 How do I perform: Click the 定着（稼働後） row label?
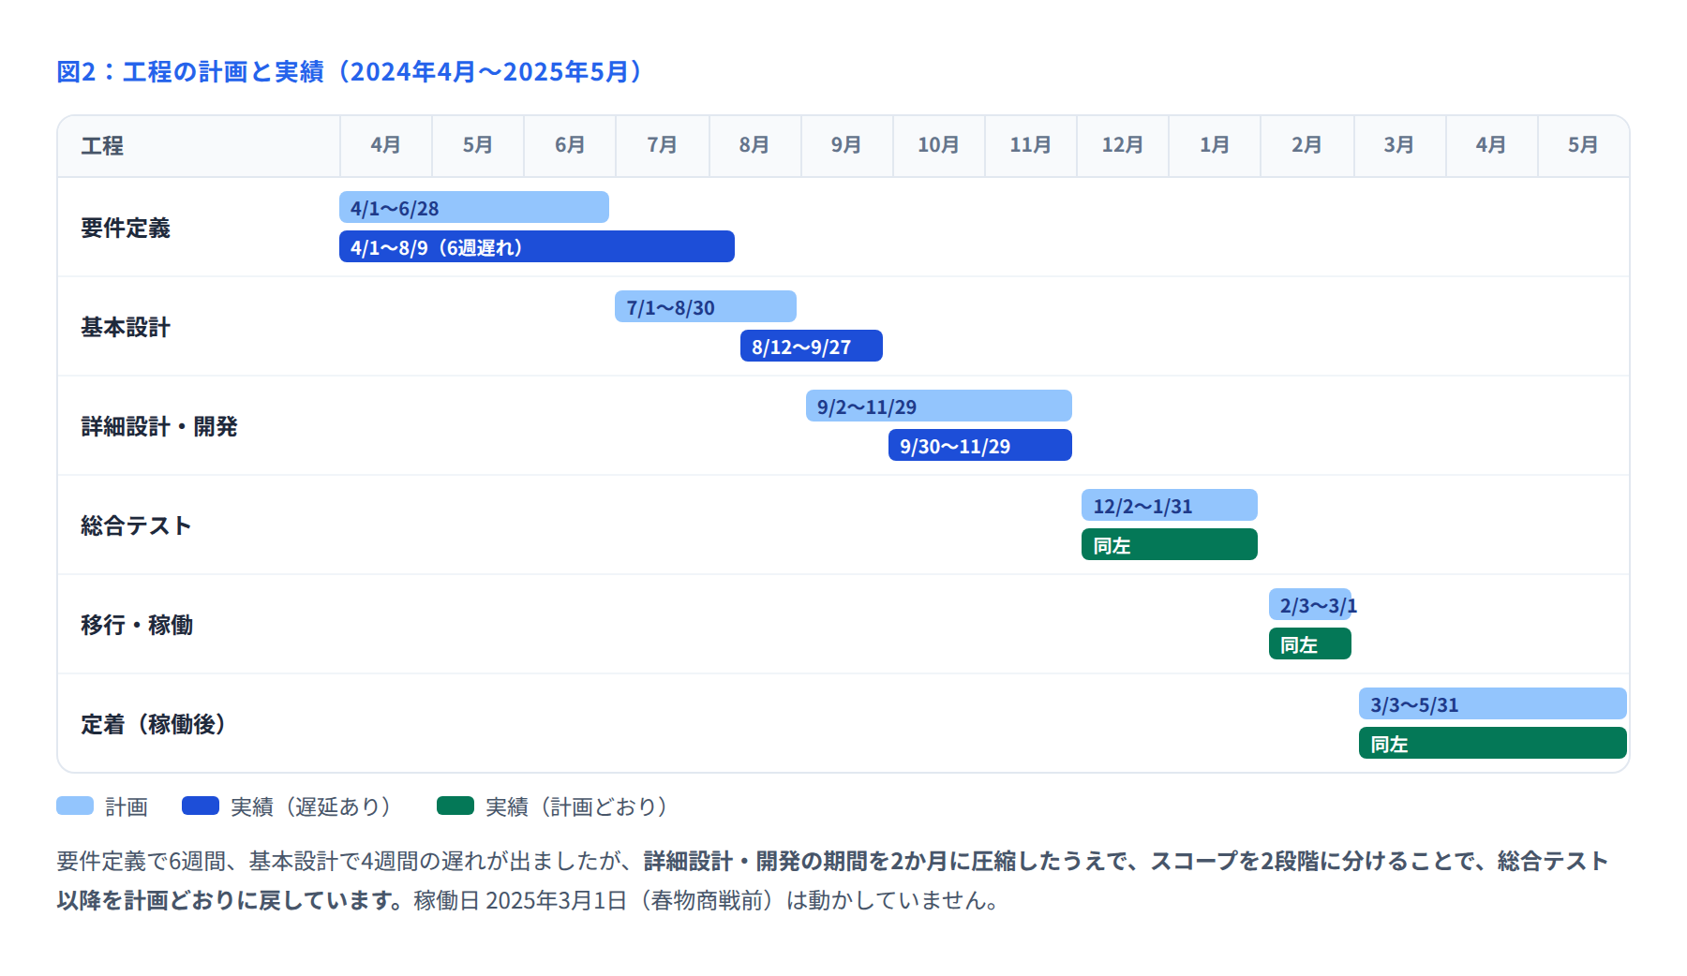click(x=154, y=725)
